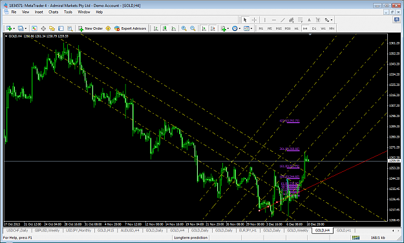The image size is (404, 243).
Task: Select the Fibonacci retracement tool
Action: point(300,20)
